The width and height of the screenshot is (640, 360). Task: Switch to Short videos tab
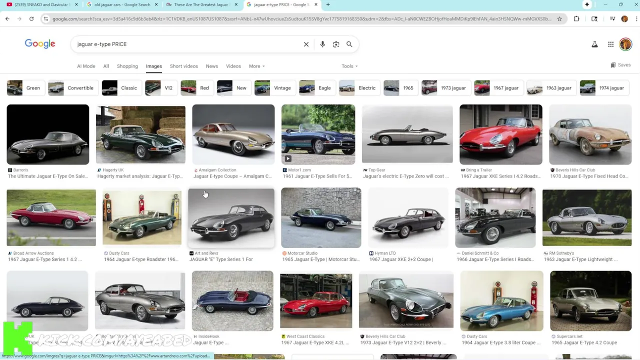[183, 66]
